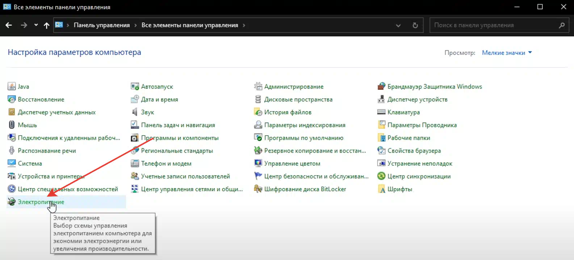Open the Шрифты fonts icon

pos(381,189)
